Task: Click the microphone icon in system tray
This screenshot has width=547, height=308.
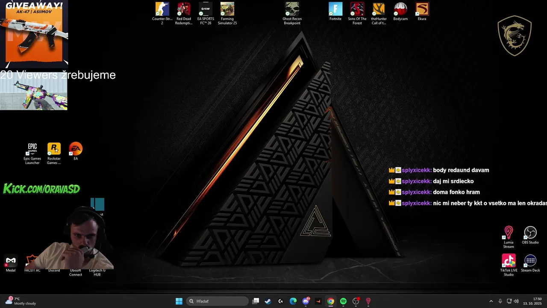Action: [x=500, y=301]
